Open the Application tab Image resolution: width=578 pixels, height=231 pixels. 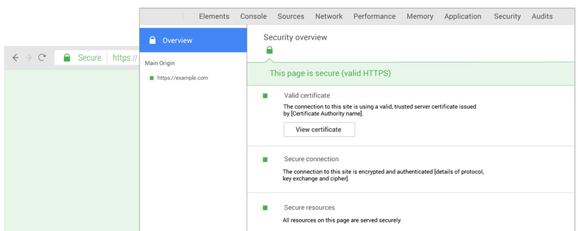pyautogui.click(x=463, y=16)
